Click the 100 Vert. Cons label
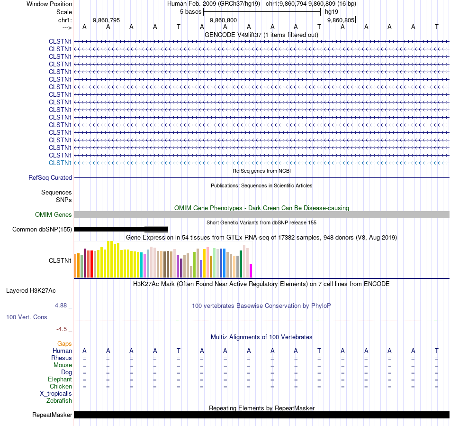Viewport: 450px width, 426px height. point(27,317)
